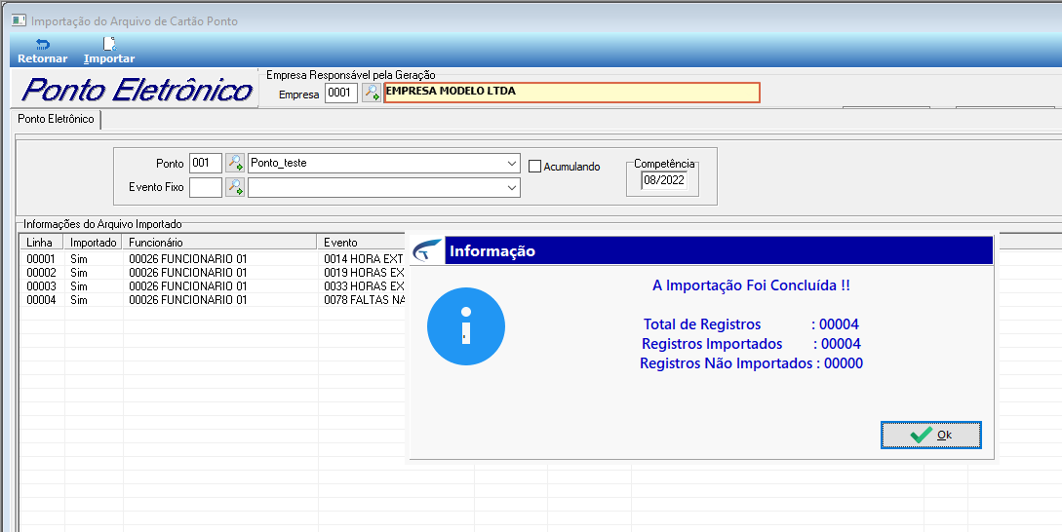
Task: Click the Funcionário column header
Action: (220, 243)
